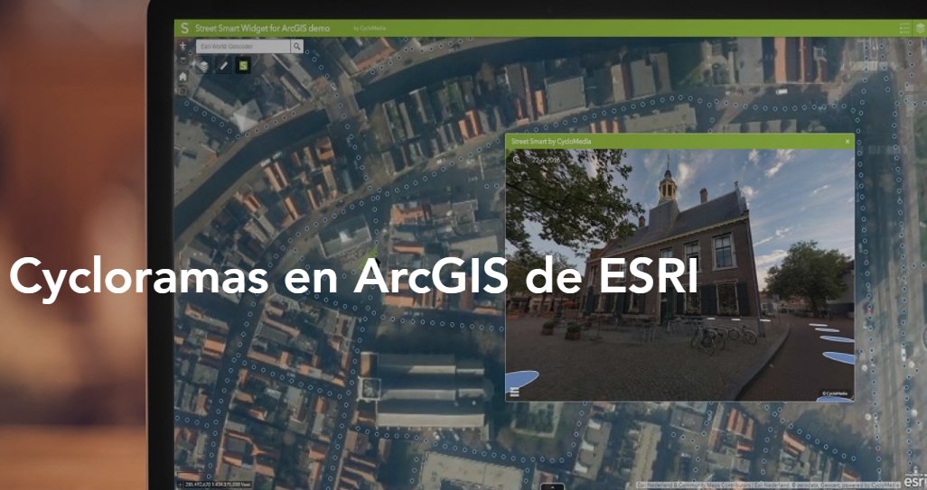Click the coordinates readout at map bottom
This screenshot has width=927, height=490.
[218, 484]
